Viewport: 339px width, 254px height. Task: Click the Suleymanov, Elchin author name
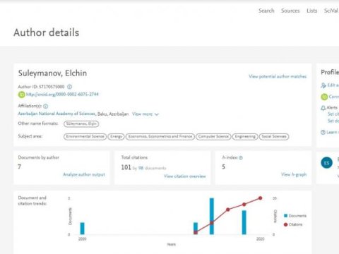click(52, 73)
